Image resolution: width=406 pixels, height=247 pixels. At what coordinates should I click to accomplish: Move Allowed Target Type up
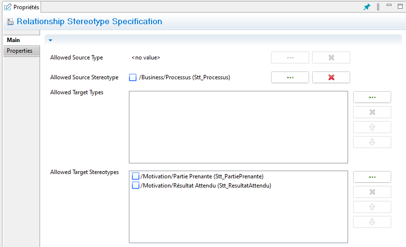point(372,127)
